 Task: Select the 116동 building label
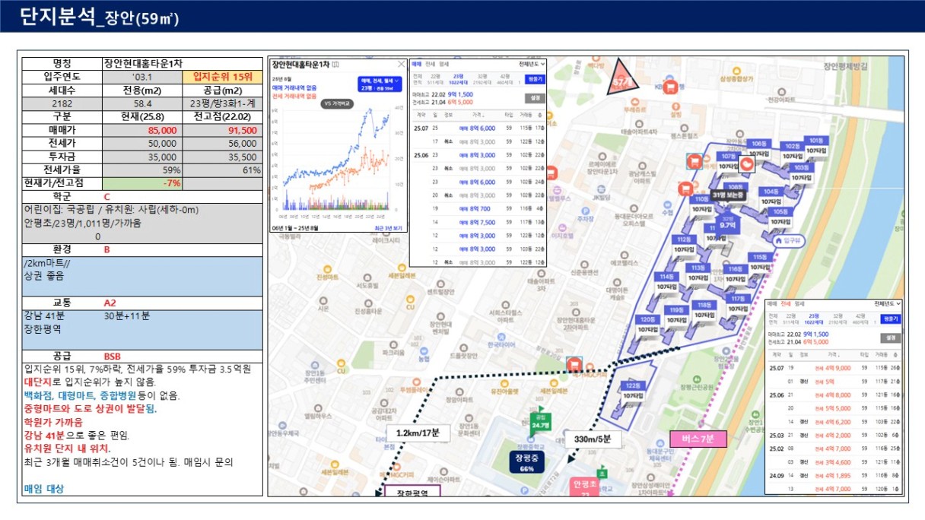pos(736,269)
